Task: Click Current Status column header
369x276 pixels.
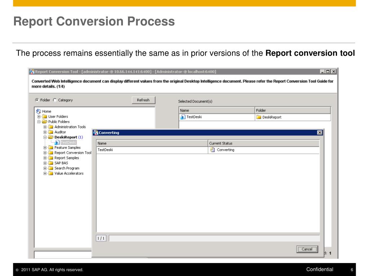Action: [x=264, y=143]
